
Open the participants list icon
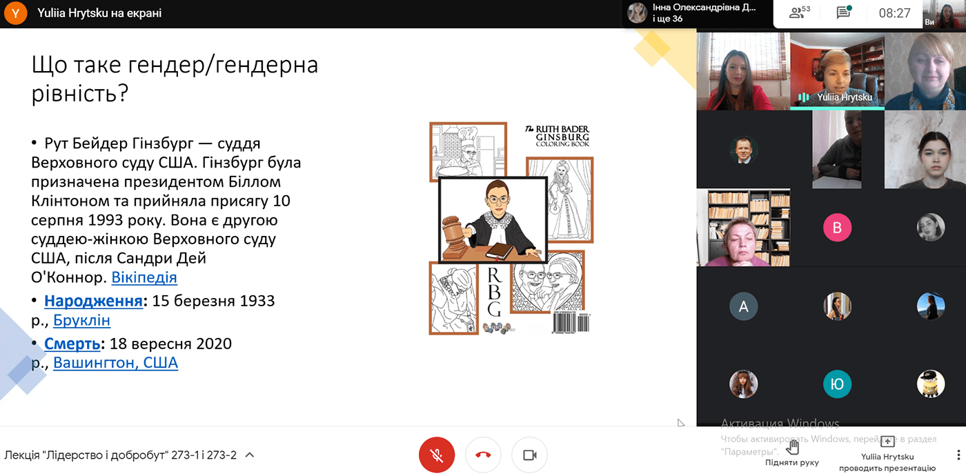800,12
